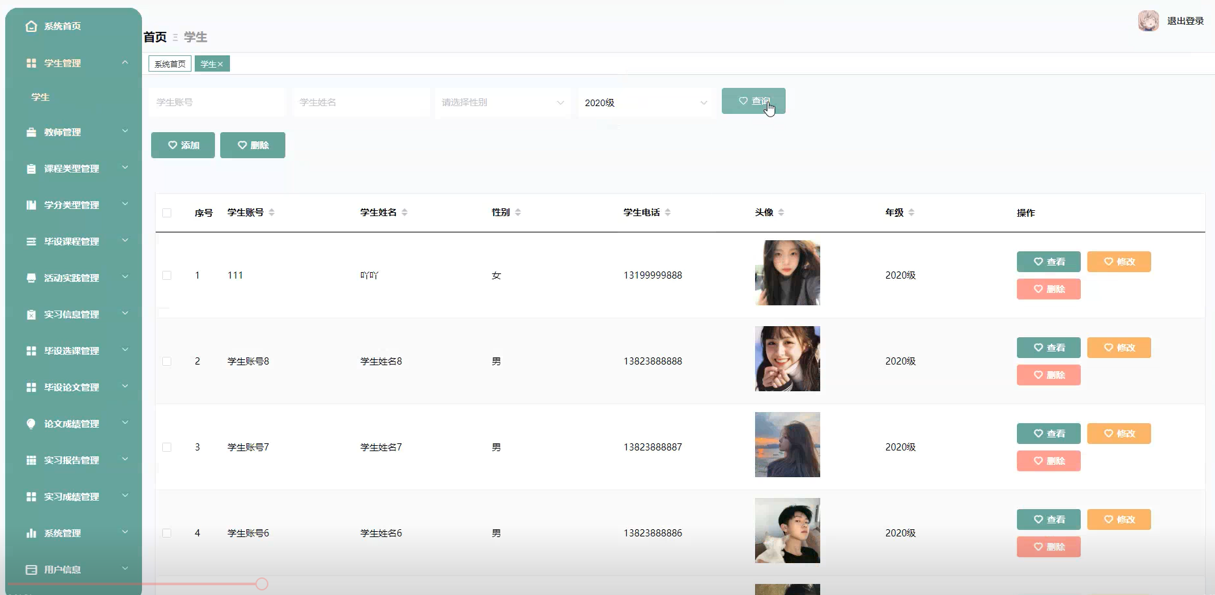Sort by 学生电话 column arrows
1215x595 pixels.
668,212
